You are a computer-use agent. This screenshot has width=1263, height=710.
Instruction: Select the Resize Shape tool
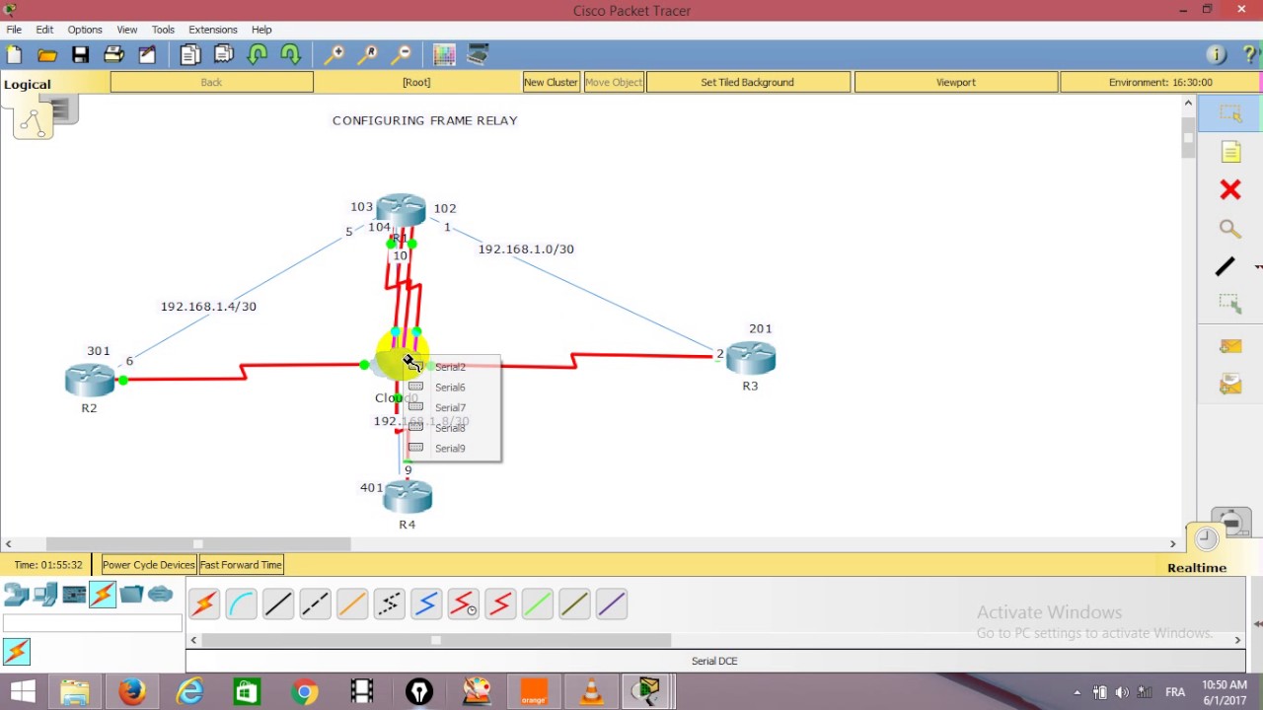click(x=1229, y=304)
